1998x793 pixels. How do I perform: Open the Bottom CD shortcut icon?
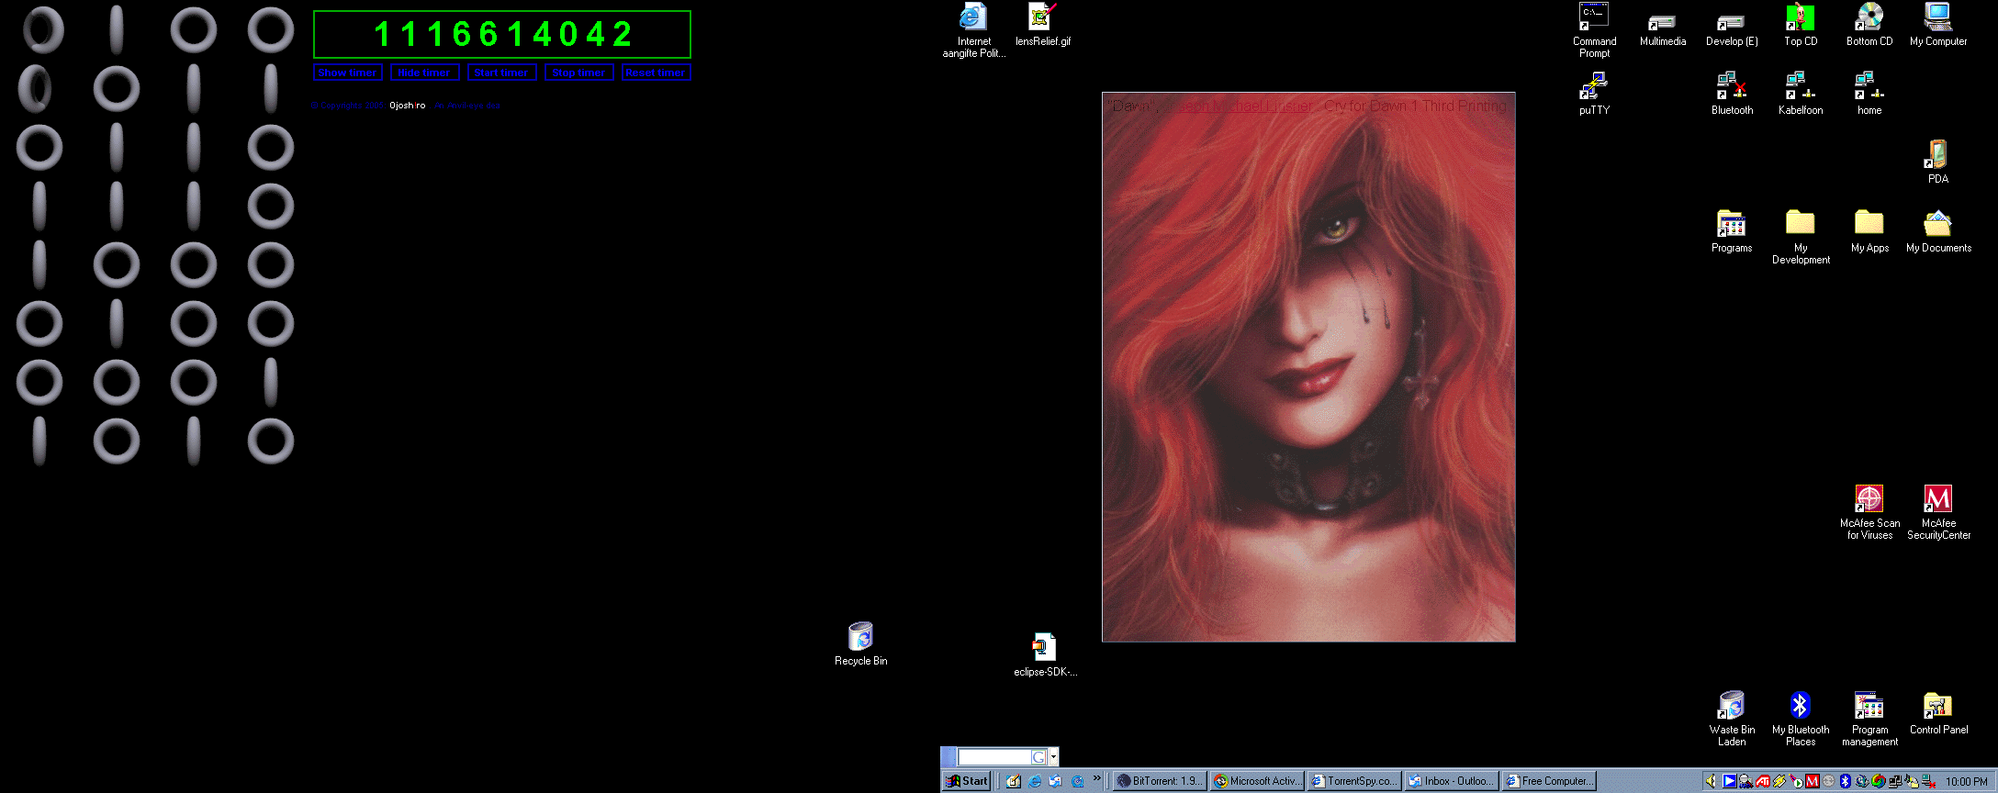(1869, 25)
